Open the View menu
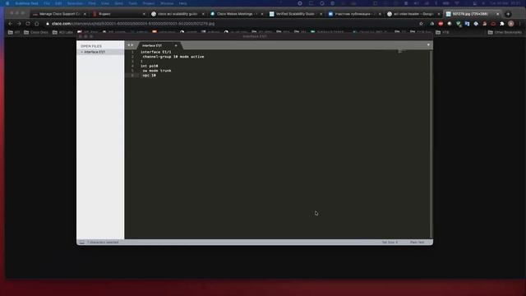This screenshot has height=296, width=526. [x=105, y=3]
